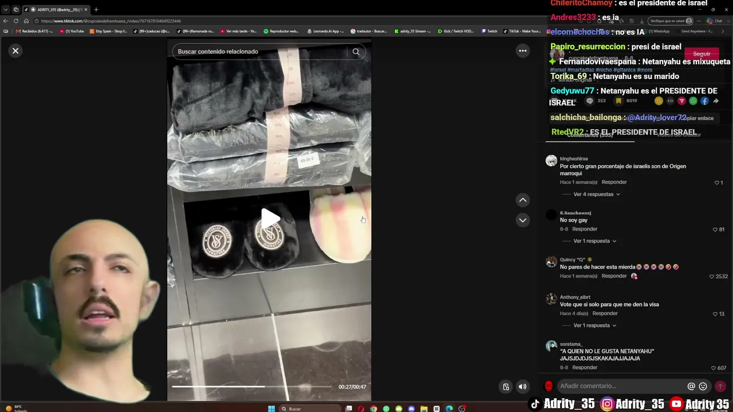This screenshot has width=733, height=412.
Task: Click the 'Añadir comentario...' comment field
Action: click(621, 386)
